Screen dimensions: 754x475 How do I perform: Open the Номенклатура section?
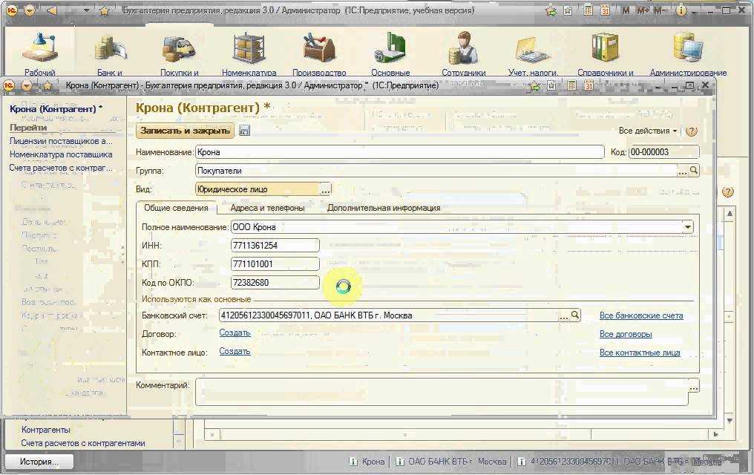249,54
